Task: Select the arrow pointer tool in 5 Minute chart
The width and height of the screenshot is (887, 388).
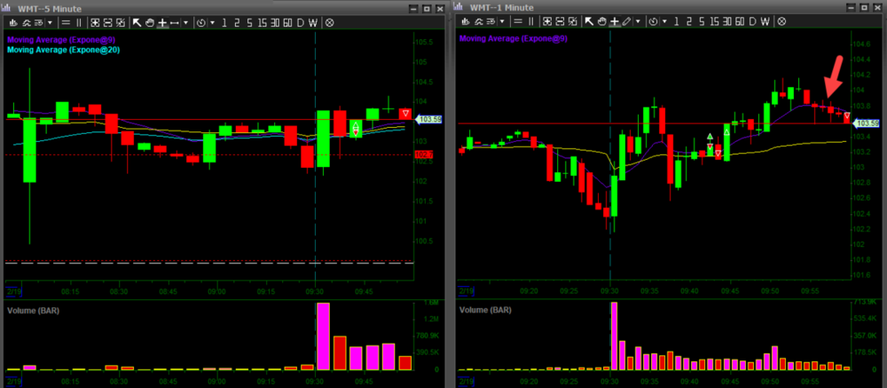Action: click(137, 21)
